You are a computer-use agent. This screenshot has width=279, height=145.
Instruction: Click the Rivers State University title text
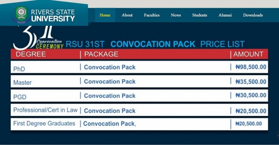[x=53, y=15]
